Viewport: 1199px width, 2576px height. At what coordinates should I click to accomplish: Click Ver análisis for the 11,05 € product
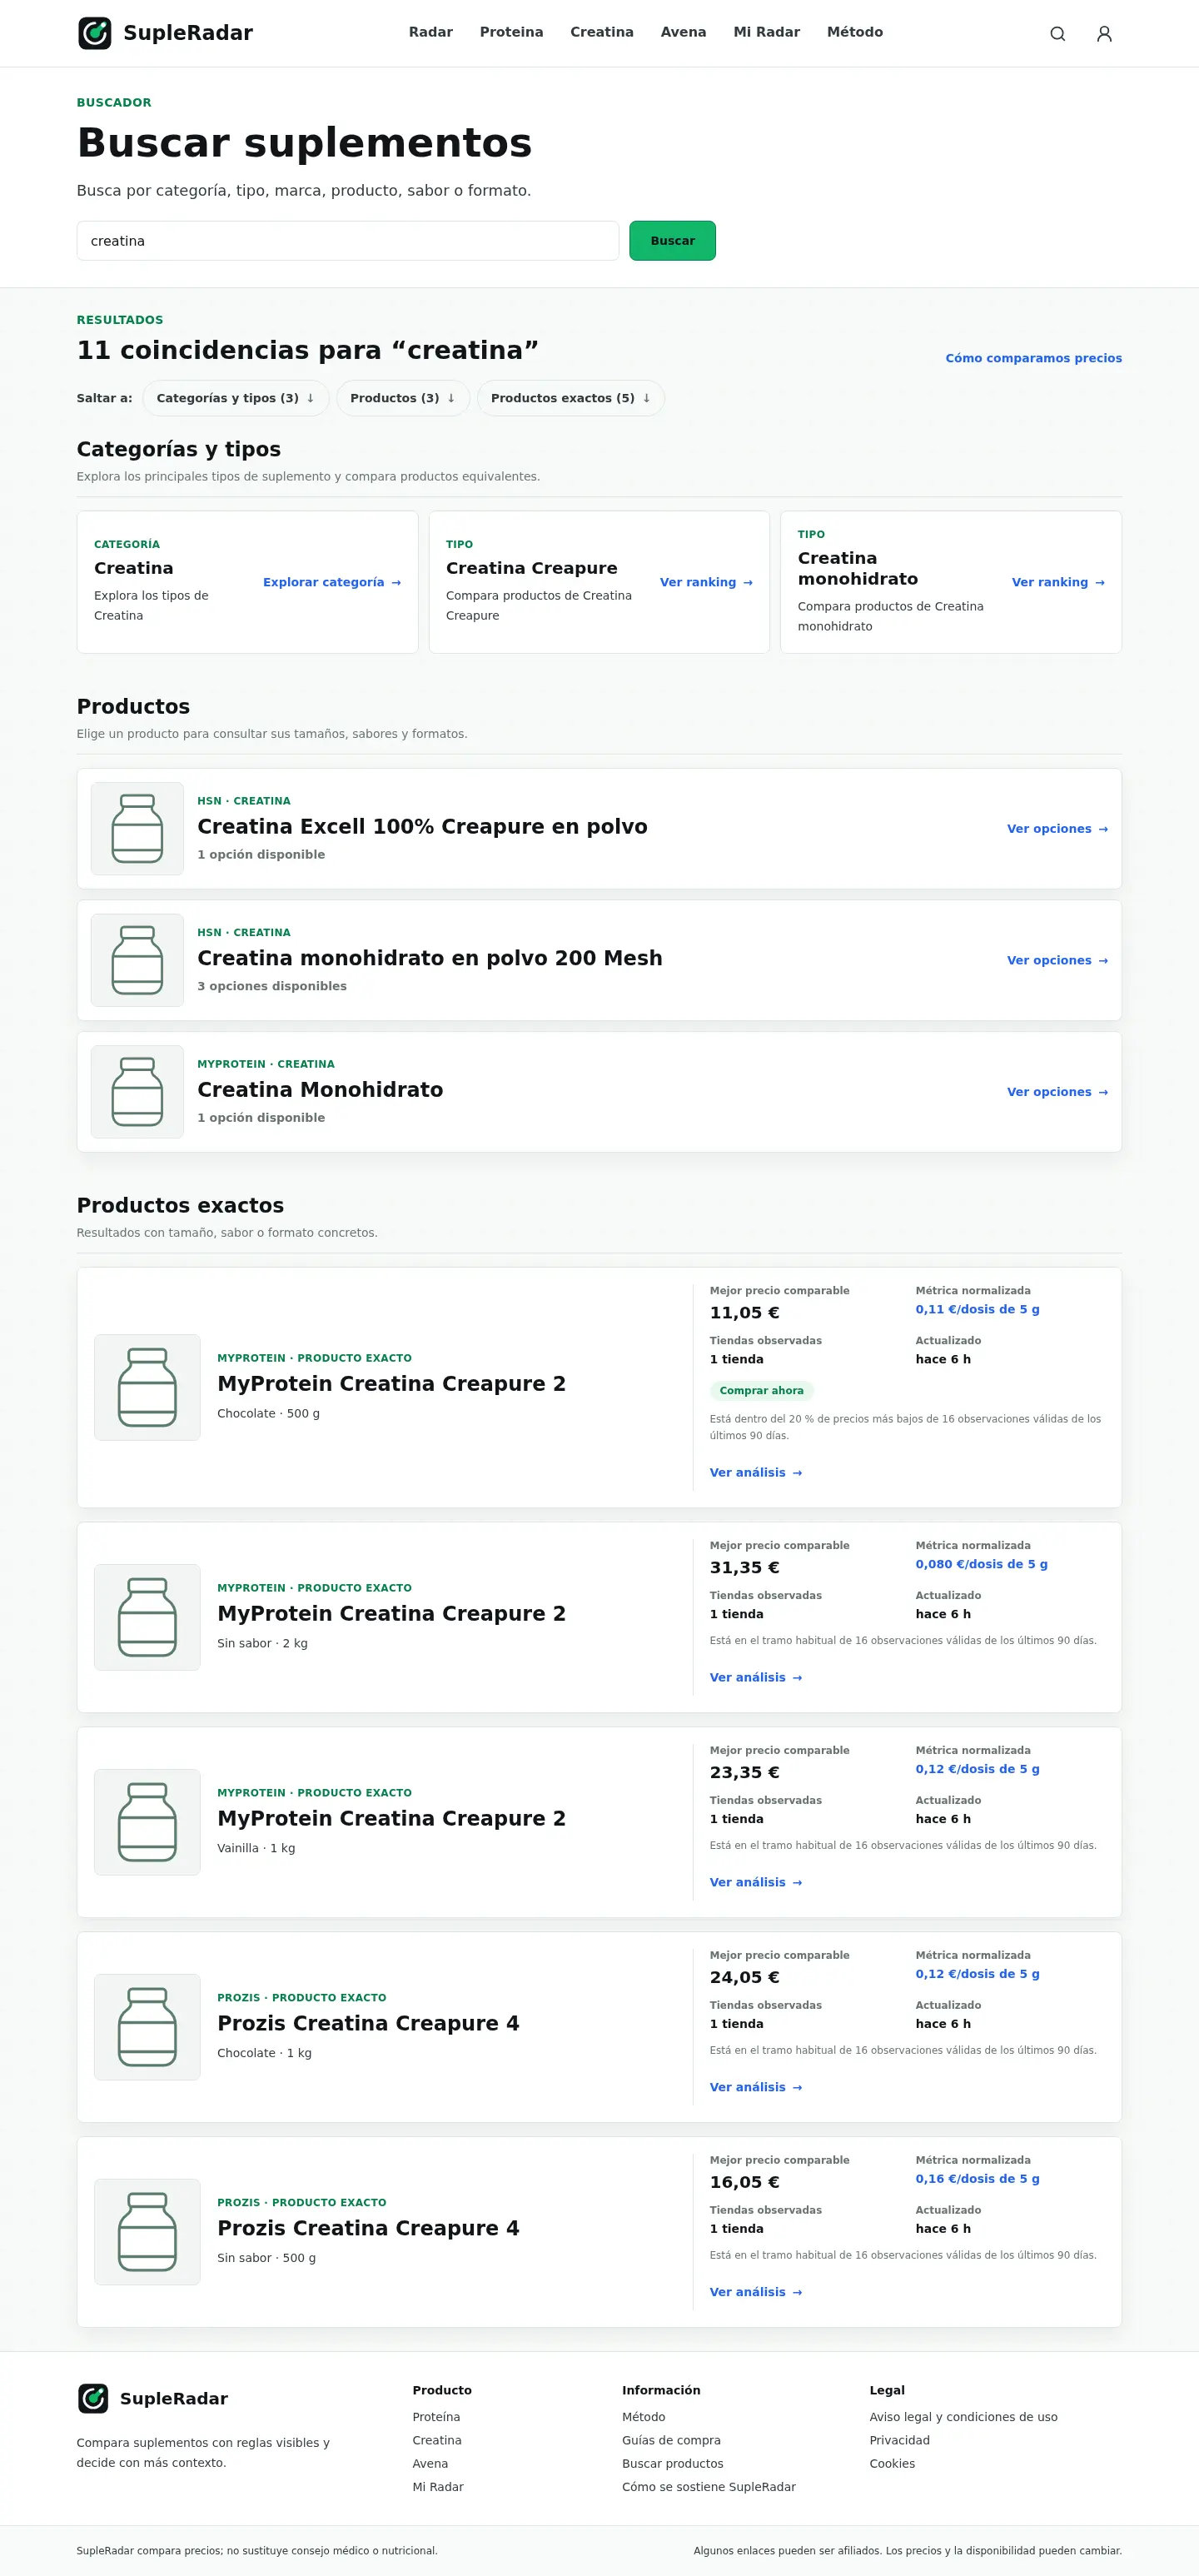[x=756, y=1472]
